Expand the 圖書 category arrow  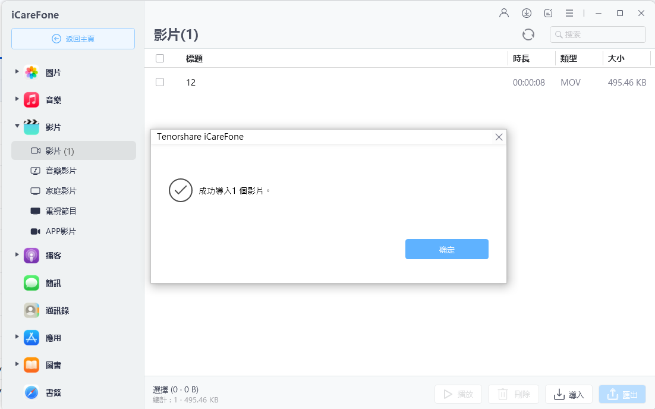coord(17,364)
